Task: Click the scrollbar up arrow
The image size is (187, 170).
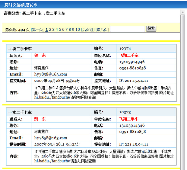Action: (183, 12)
